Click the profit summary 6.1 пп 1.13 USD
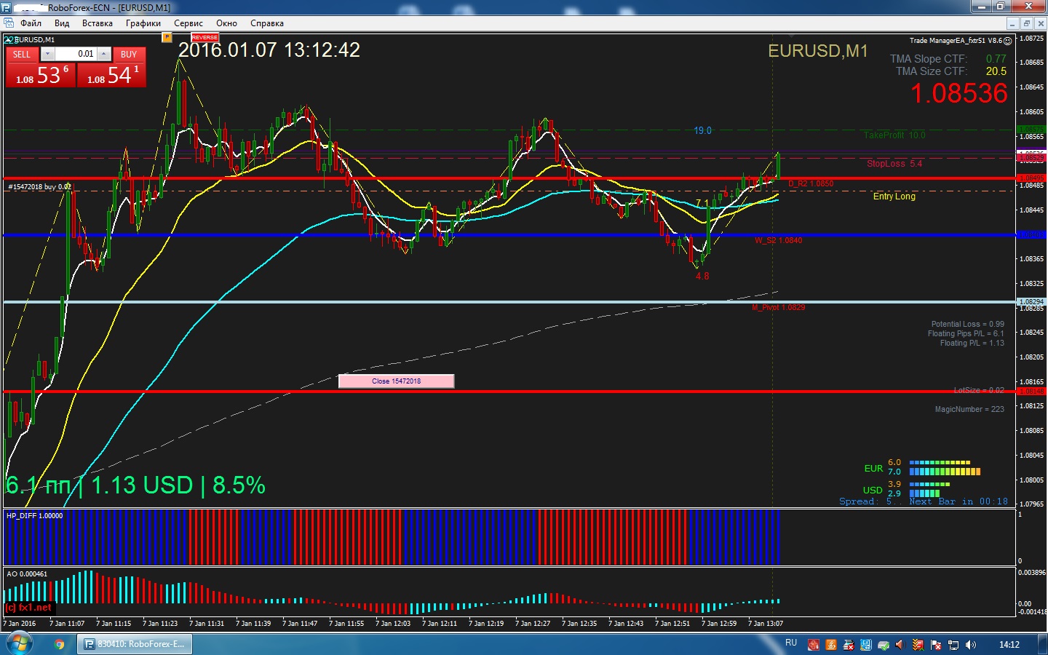The height and width of the screenshot is (655, 1048). tap(135, 485)
